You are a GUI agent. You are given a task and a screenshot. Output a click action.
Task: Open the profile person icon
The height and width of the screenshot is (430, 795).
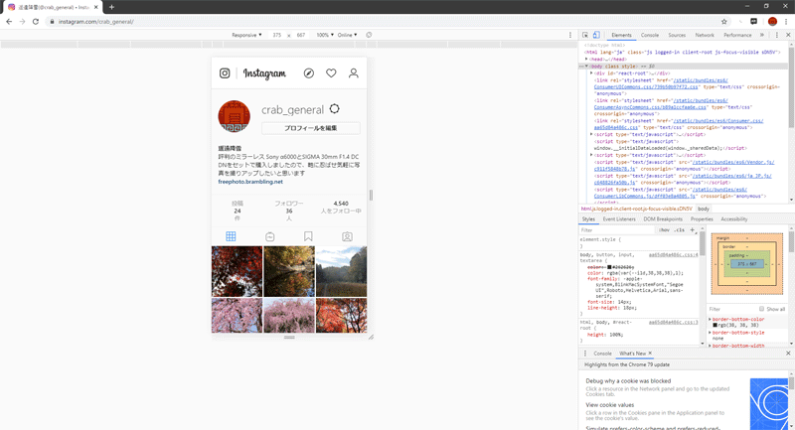[x=354, y=73]
